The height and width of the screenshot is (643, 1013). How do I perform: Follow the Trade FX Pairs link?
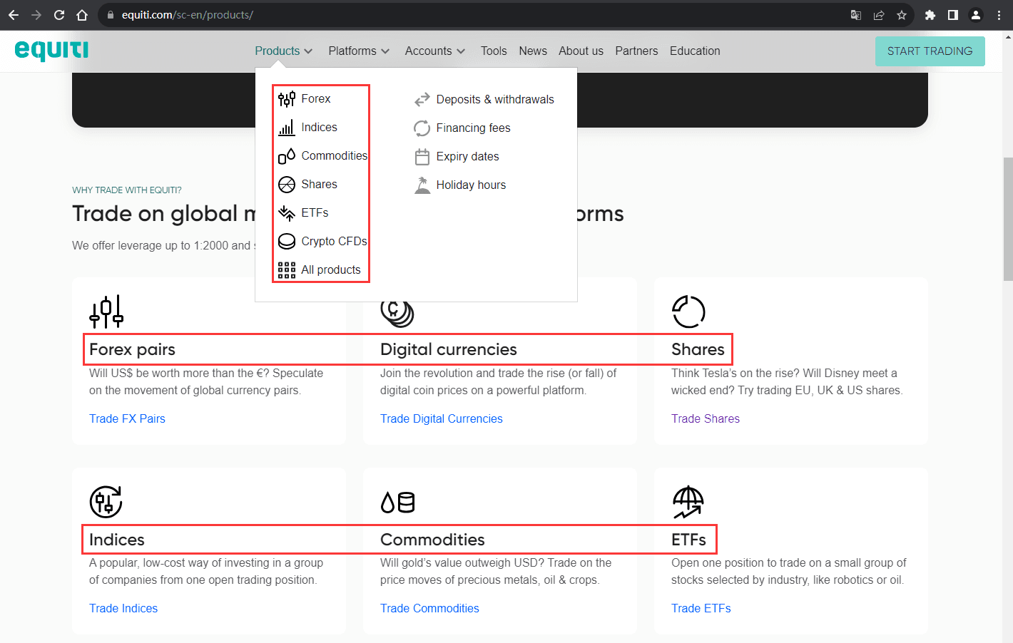click(x=127, y=419)
